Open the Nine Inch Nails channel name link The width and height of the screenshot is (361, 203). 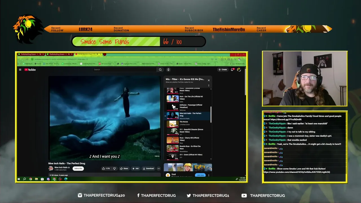pyautogui.click(x=61, y=167)
